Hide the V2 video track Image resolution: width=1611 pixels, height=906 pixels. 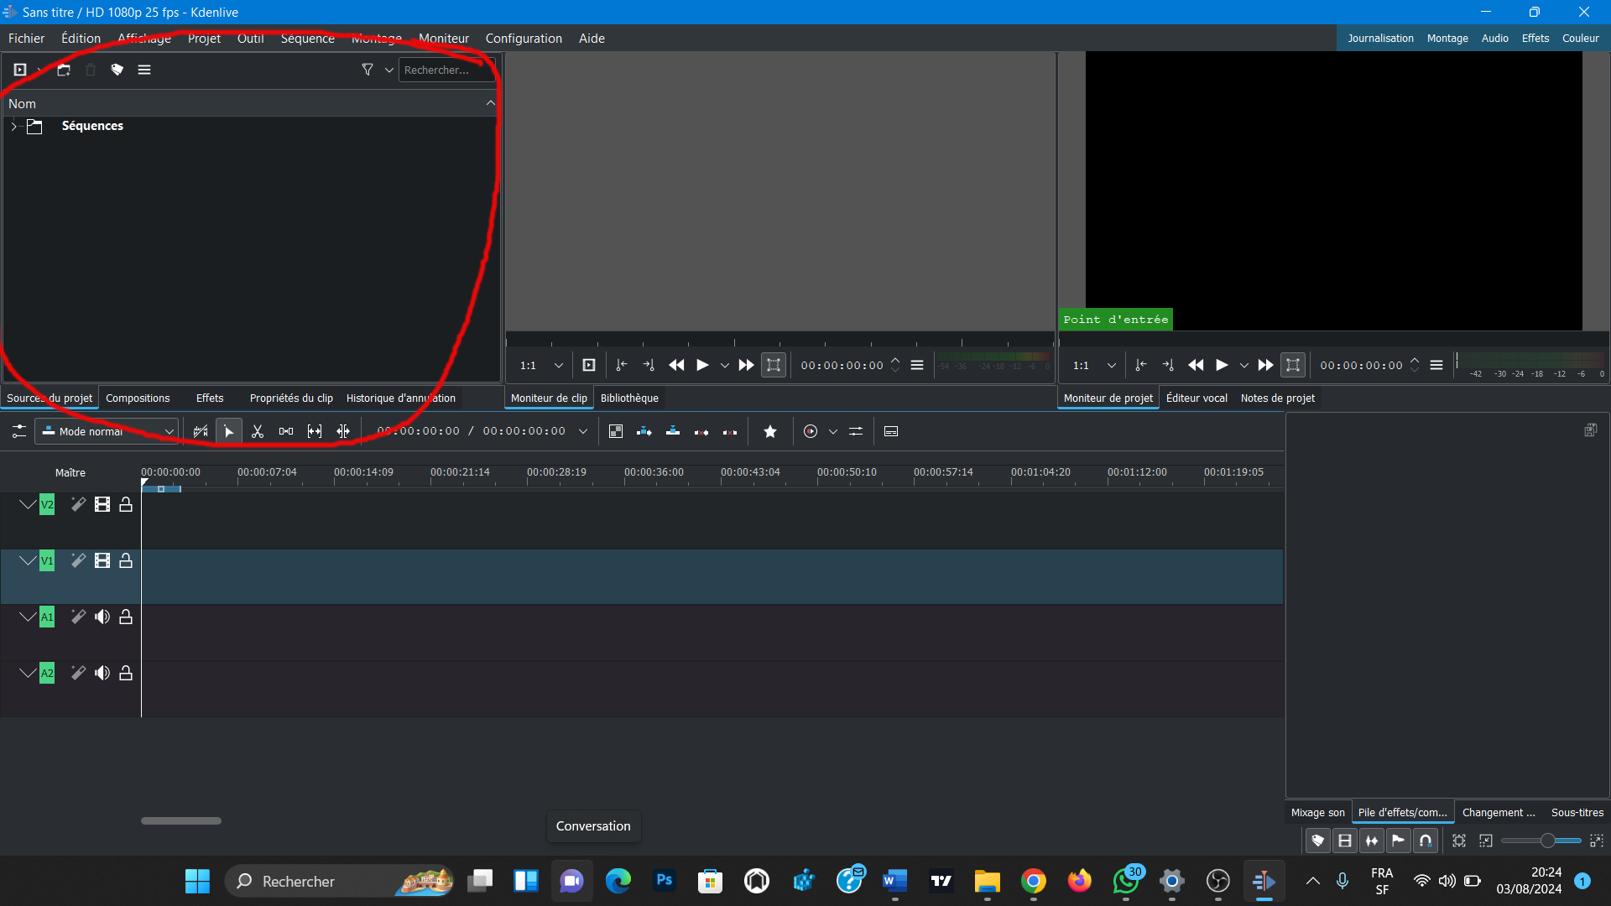(102, 504)
